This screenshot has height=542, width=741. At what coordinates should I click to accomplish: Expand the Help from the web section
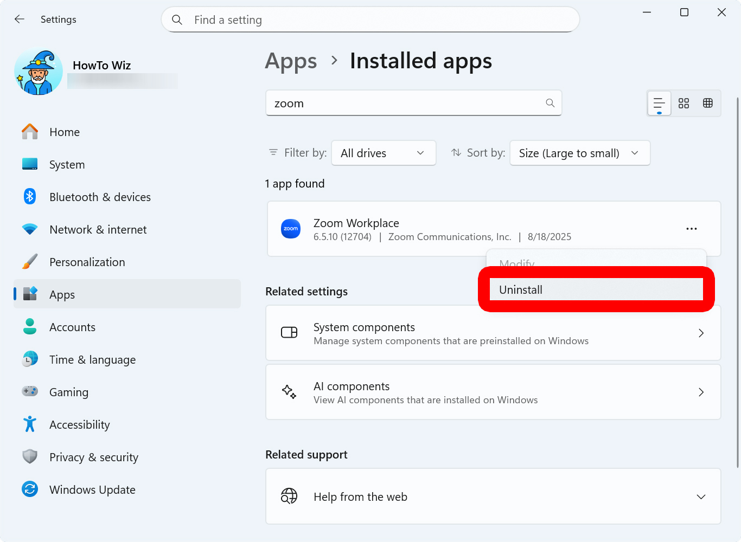point(701,496)
